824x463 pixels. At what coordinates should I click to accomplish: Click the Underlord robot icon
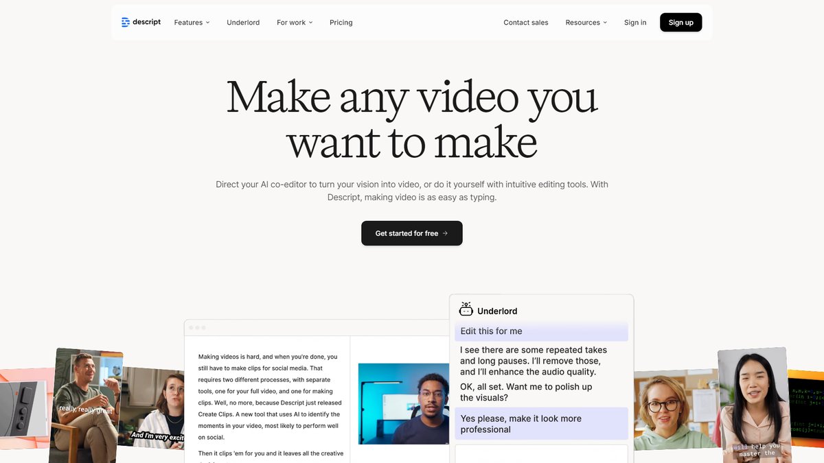(x=466, y=309)
